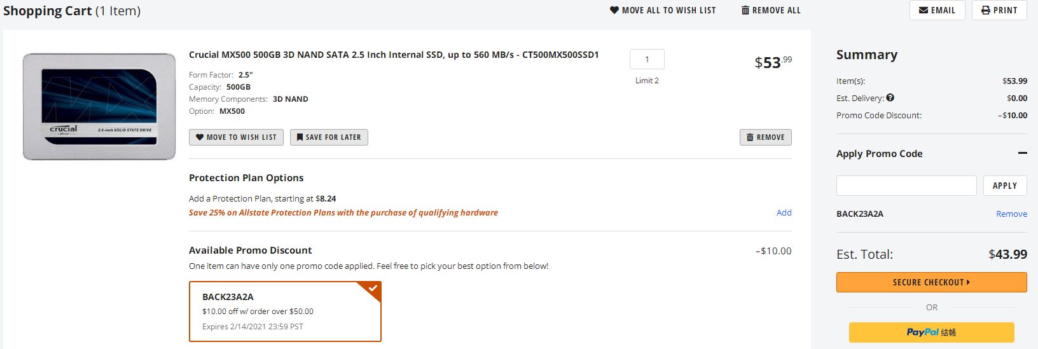Check out with the PayPal button

pyautogui.click(x=932, y=332)
